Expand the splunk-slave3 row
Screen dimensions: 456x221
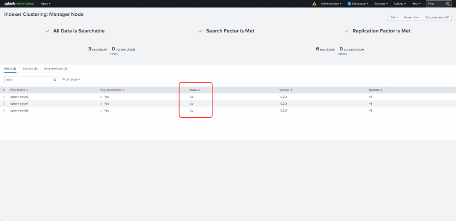coord(4,111)
